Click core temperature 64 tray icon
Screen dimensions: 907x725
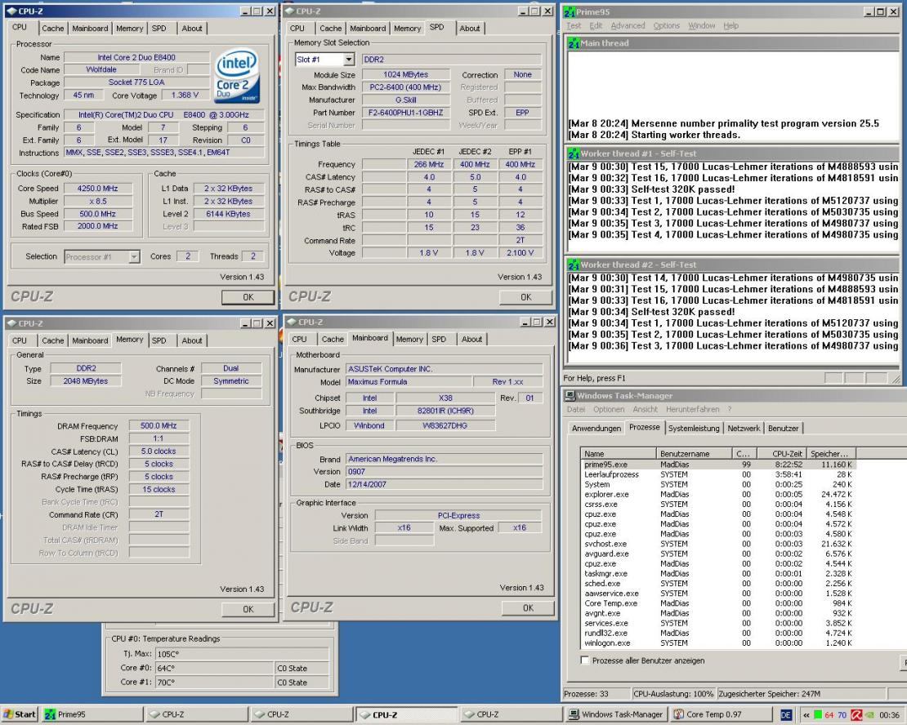click(x=829, y=715)
